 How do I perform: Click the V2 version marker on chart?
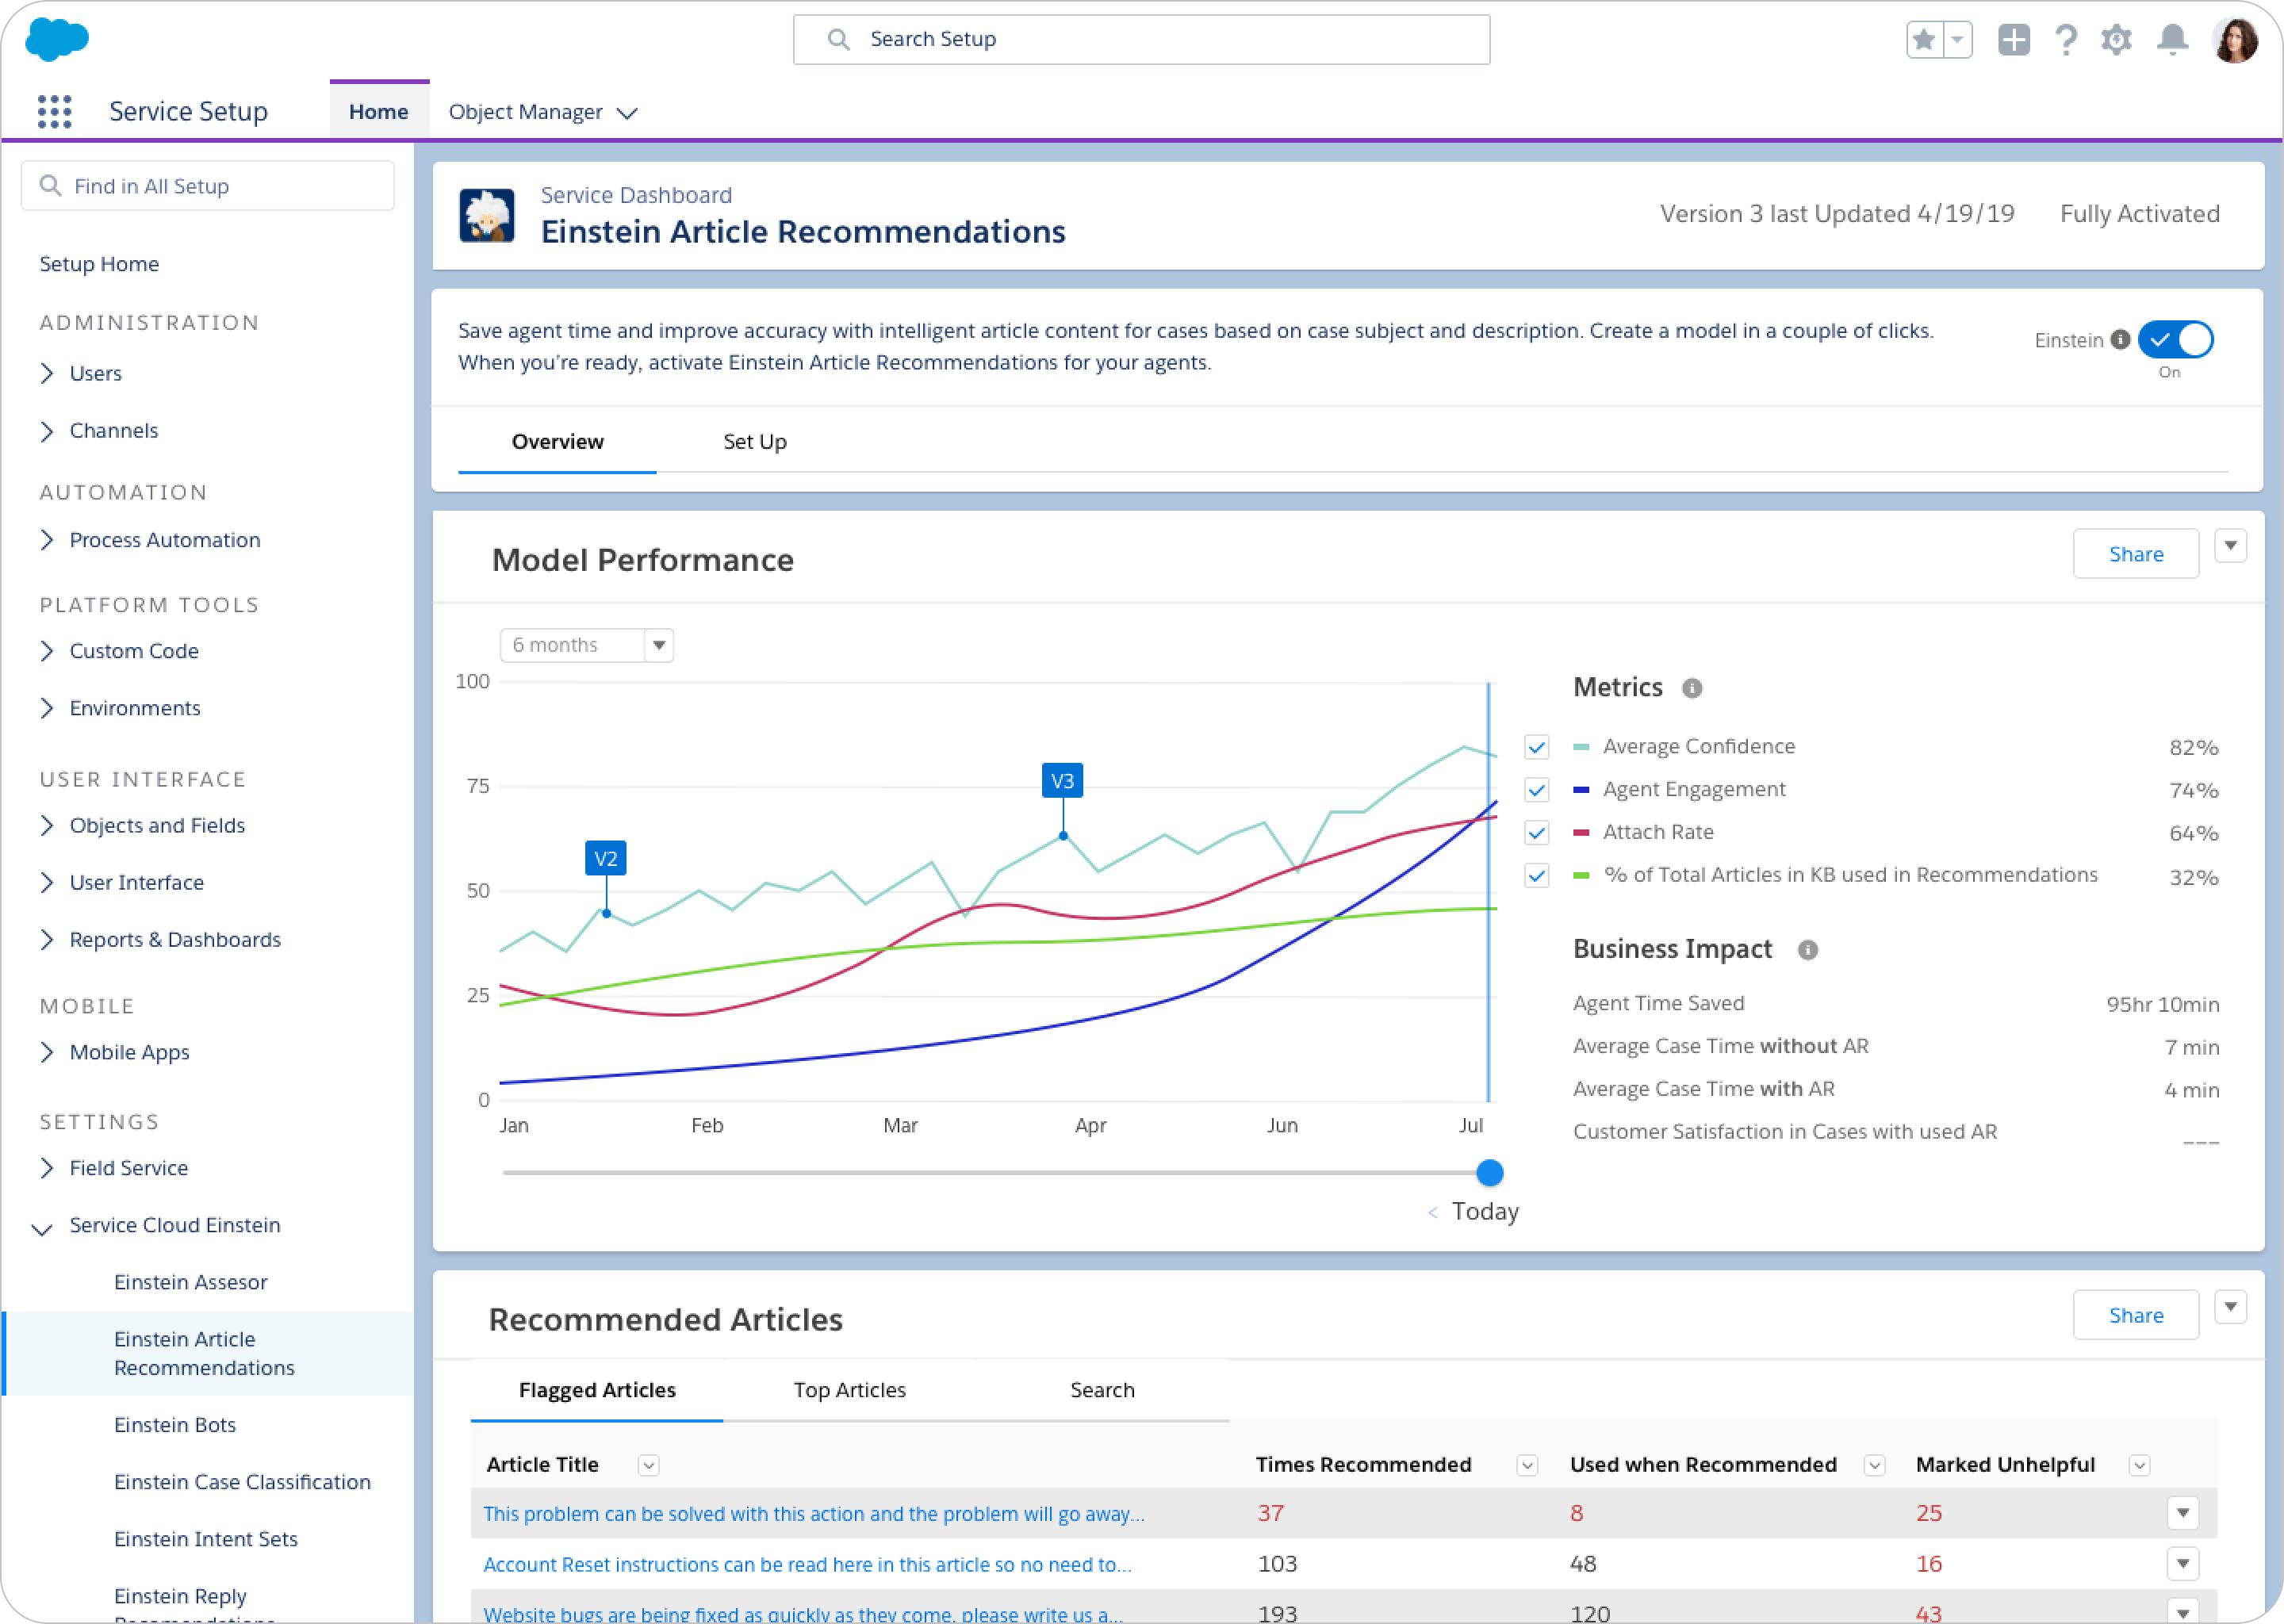[605, 859]
